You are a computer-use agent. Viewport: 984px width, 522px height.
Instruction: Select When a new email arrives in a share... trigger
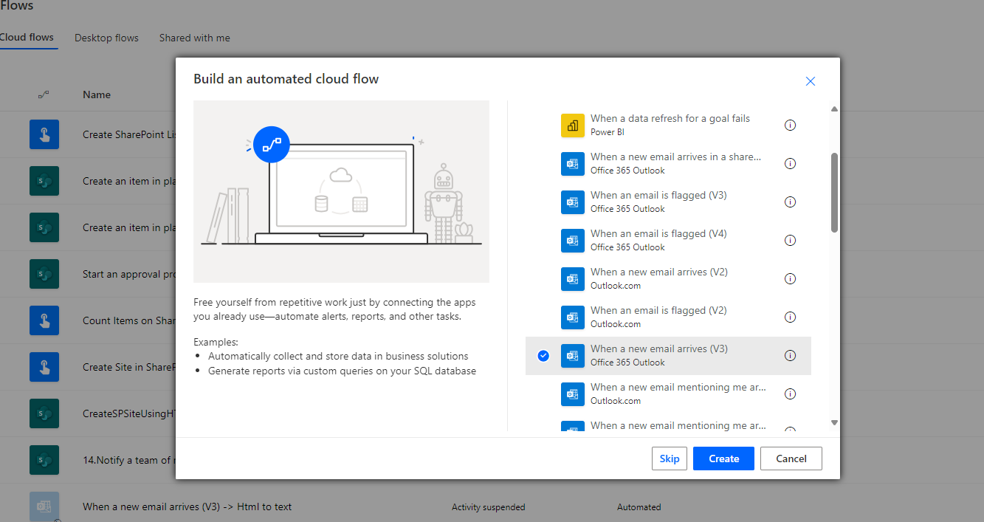[668, 164]
